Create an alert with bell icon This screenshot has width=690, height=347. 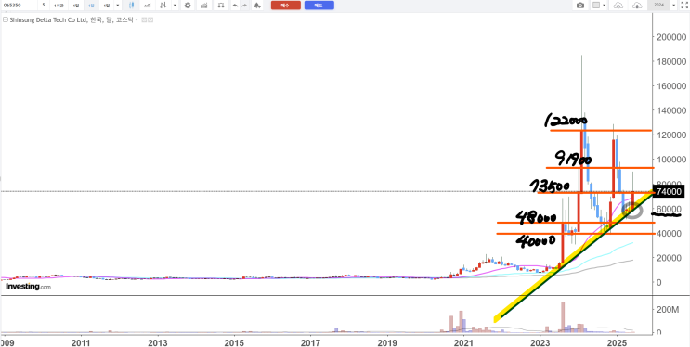[257, 6]
